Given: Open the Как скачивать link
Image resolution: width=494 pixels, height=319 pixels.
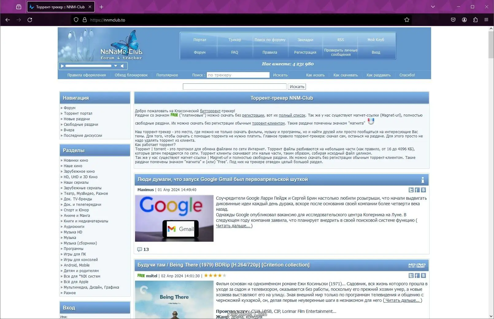Looking at the screenshot, I should [345, 75].
